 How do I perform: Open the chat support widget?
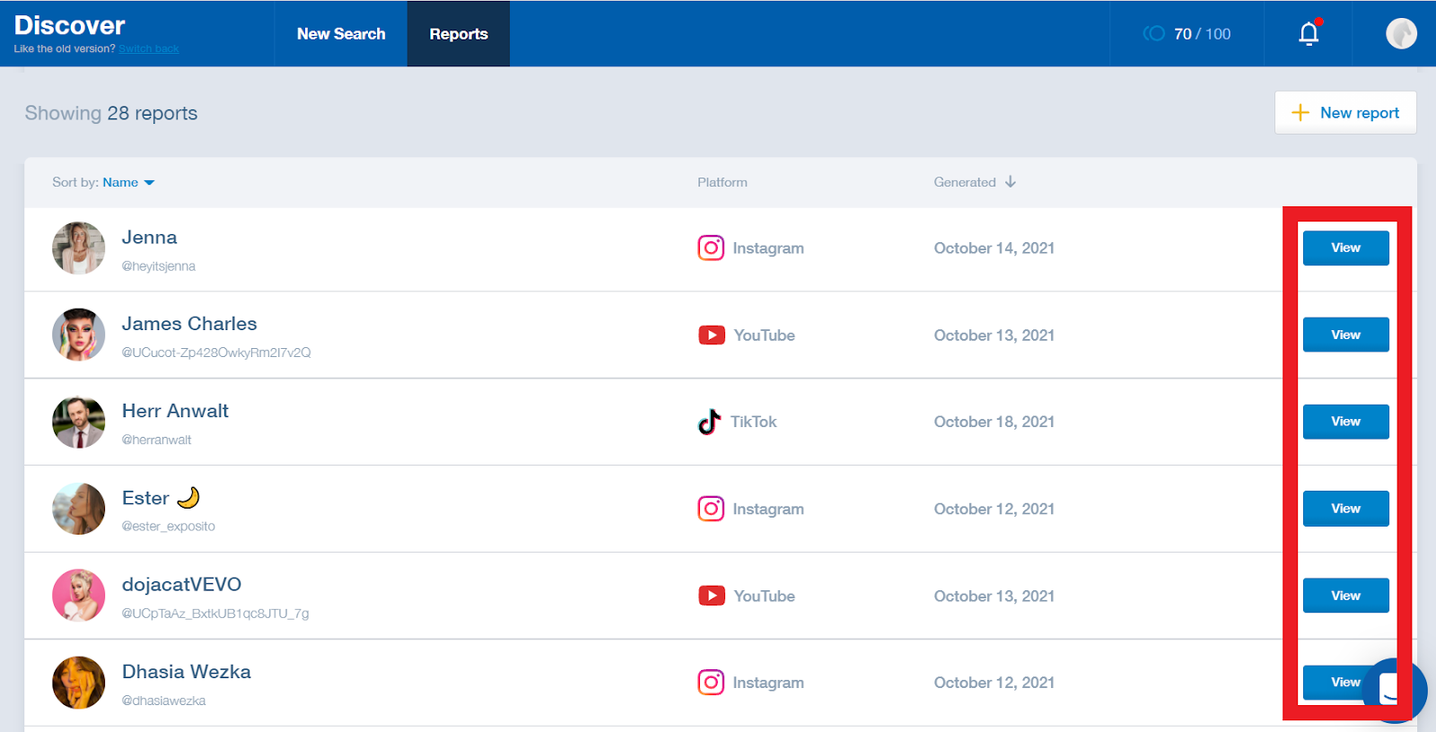click(x=1394, y=691)
